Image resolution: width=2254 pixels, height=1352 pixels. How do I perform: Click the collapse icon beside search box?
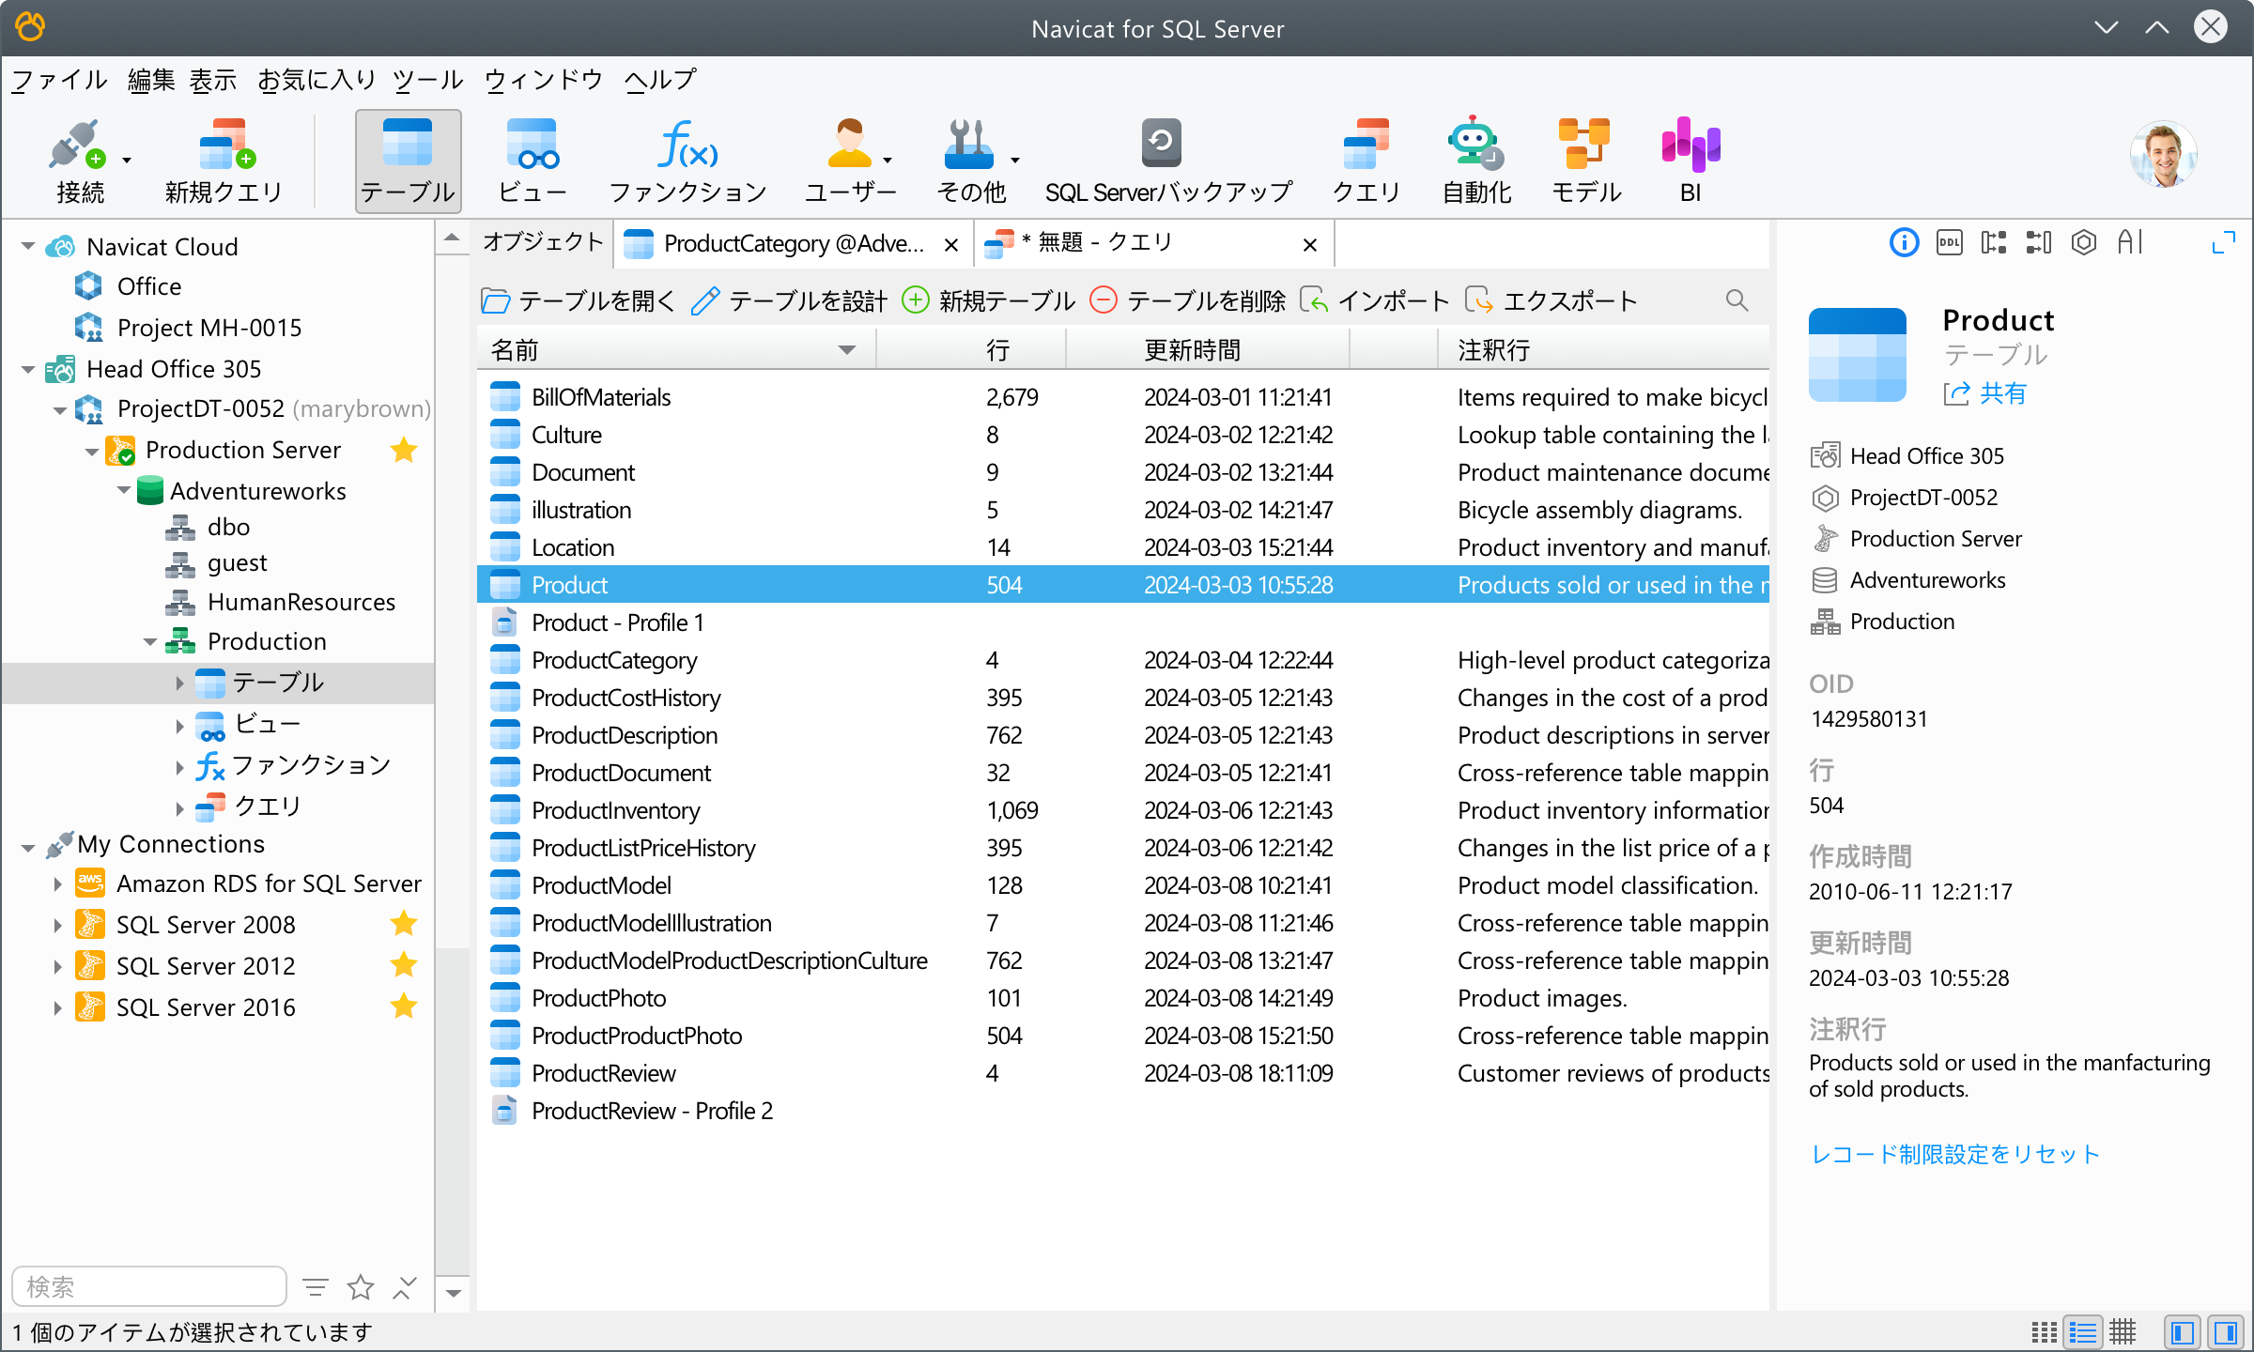(405, 1286)
